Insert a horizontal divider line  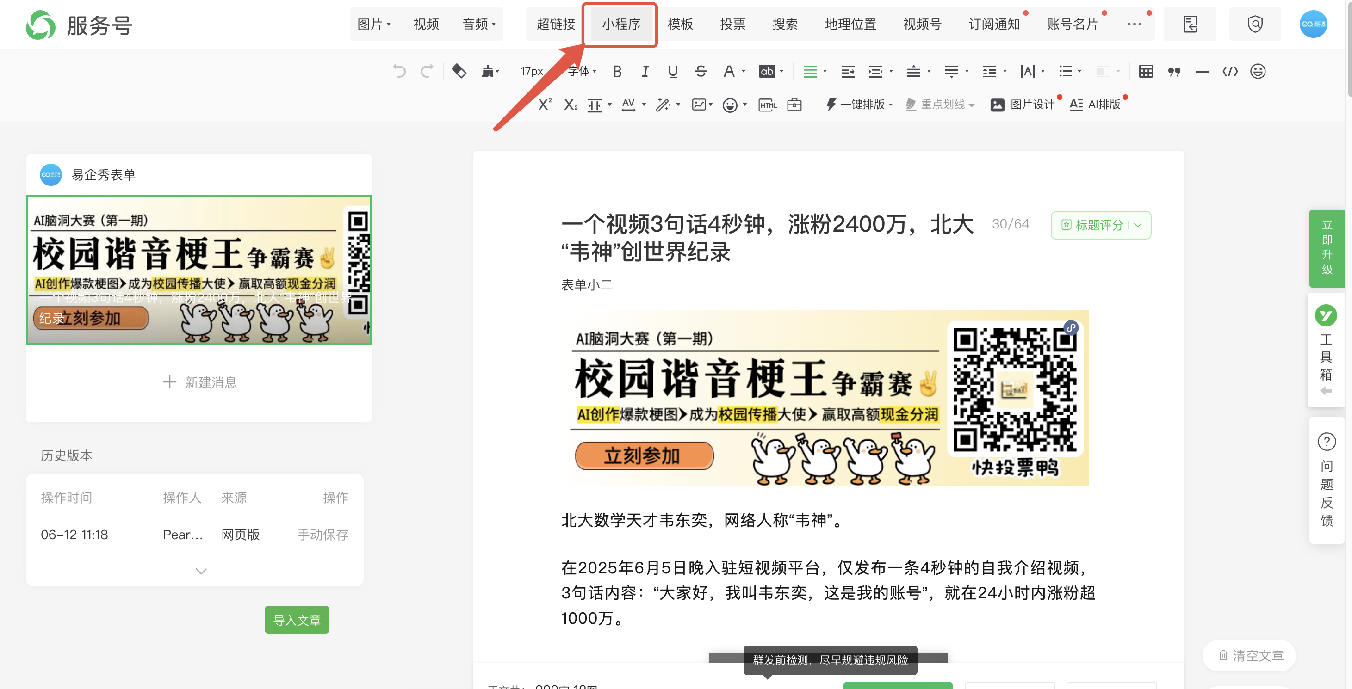[1202, 72]
